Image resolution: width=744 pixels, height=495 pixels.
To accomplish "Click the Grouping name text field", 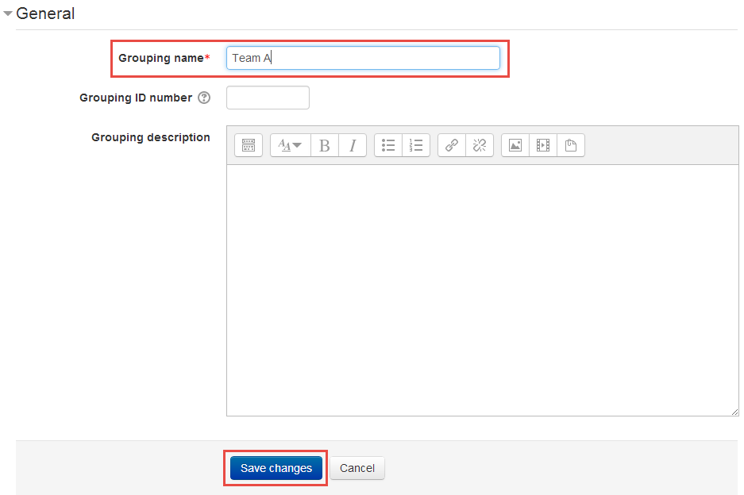I will [x=363, y=58].
